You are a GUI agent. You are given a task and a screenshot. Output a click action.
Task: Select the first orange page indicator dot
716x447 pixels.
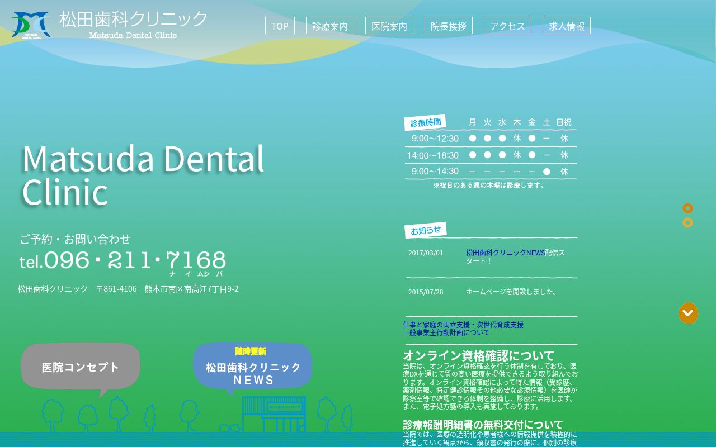pyautogui.click(x=688, y=208)
